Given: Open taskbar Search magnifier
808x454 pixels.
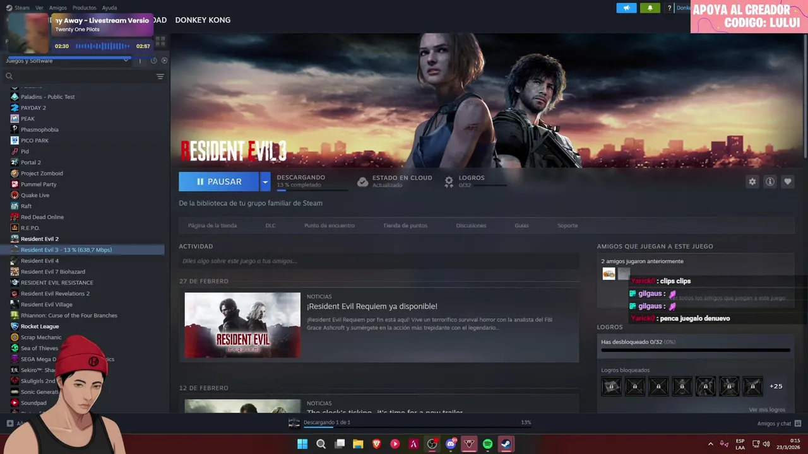Looking at the screenshot, I should pos(321,444).
